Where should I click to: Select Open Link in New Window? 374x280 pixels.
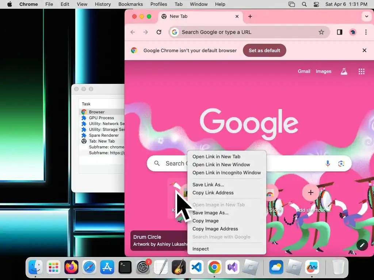click(226, 165)
